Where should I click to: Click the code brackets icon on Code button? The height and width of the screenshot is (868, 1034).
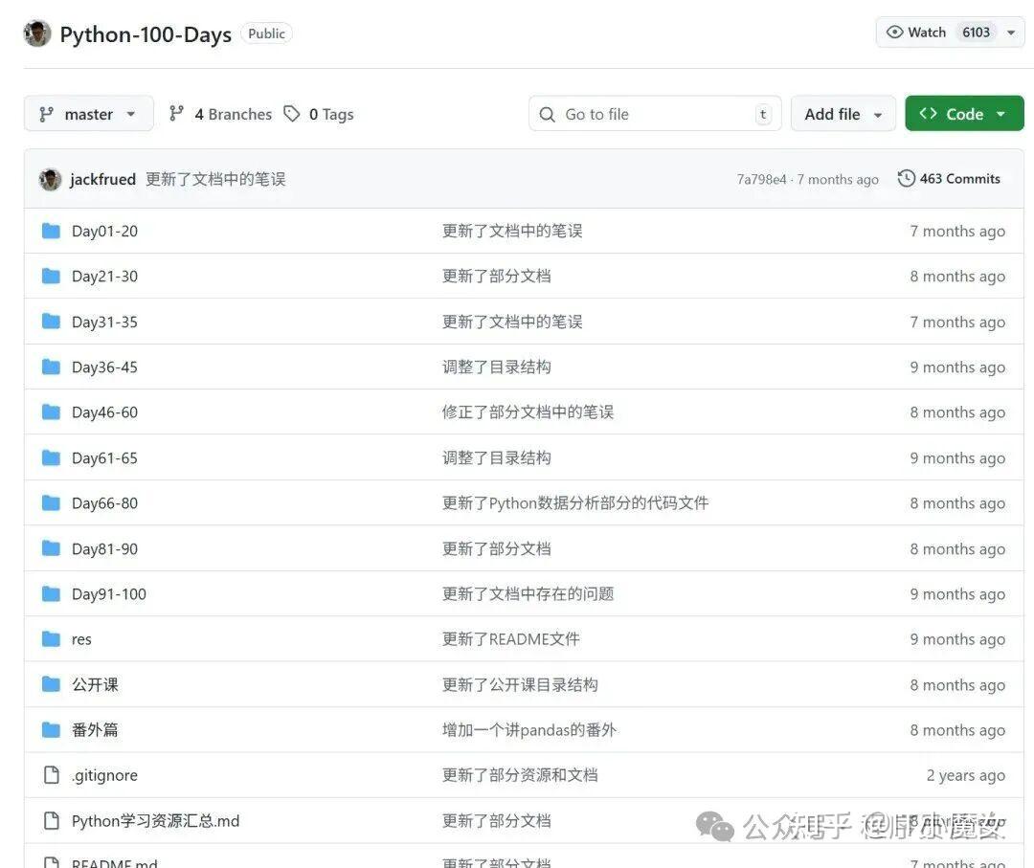coord(930,113)
